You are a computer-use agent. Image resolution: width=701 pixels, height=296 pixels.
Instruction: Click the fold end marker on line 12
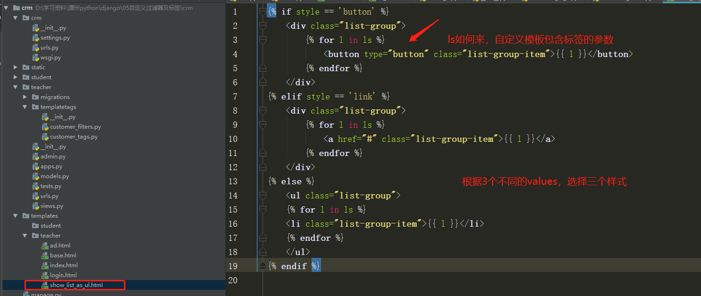(x=263, y=167)
